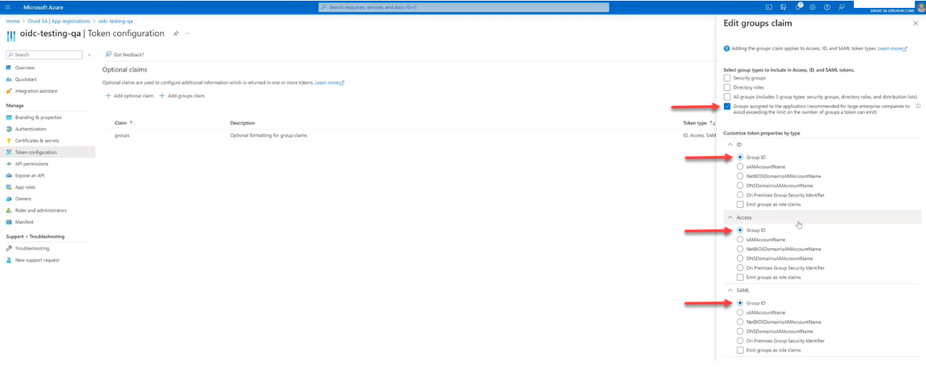Collapse the SAML token section

coord(730,291)
